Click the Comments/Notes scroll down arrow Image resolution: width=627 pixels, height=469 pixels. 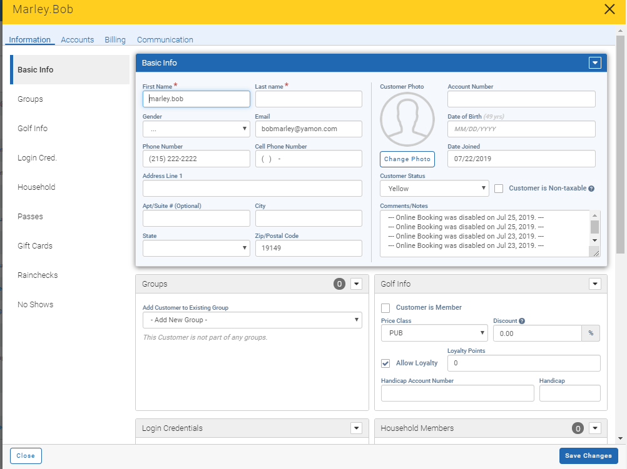click(594, 240)
